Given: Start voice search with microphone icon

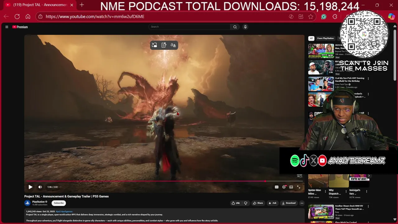Looking at the screenshot, I should (245, 27).
